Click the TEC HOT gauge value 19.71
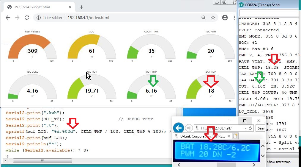Viewport: 301px width, 167px height. tap(92, 91)
